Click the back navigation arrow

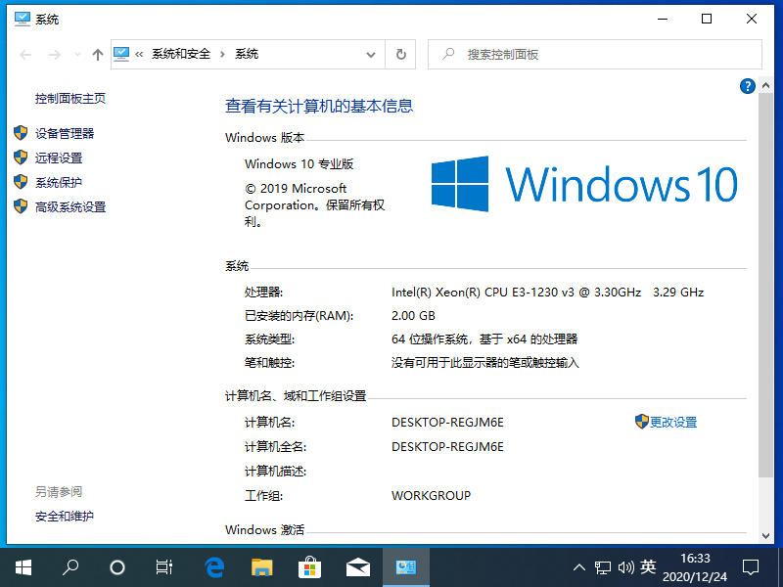[25, 54]
